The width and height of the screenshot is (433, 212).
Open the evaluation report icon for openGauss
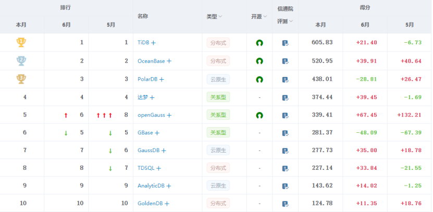(285, 116)
